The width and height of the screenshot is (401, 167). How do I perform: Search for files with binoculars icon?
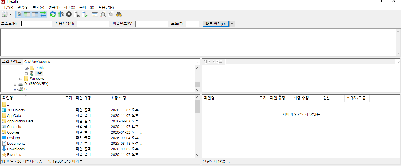pyautogui.click(x=119, y=14)
